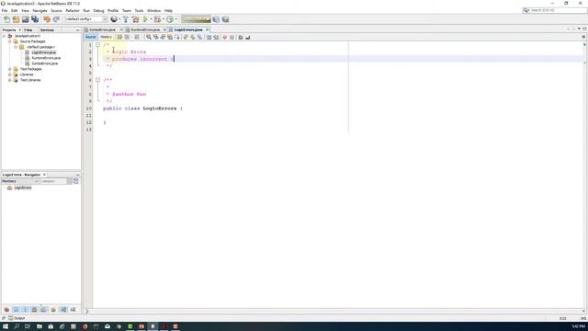The width and height of the screenshot is (588, 331).
Task: Toggle Sort by Source in Navigator
Action: 73,310
